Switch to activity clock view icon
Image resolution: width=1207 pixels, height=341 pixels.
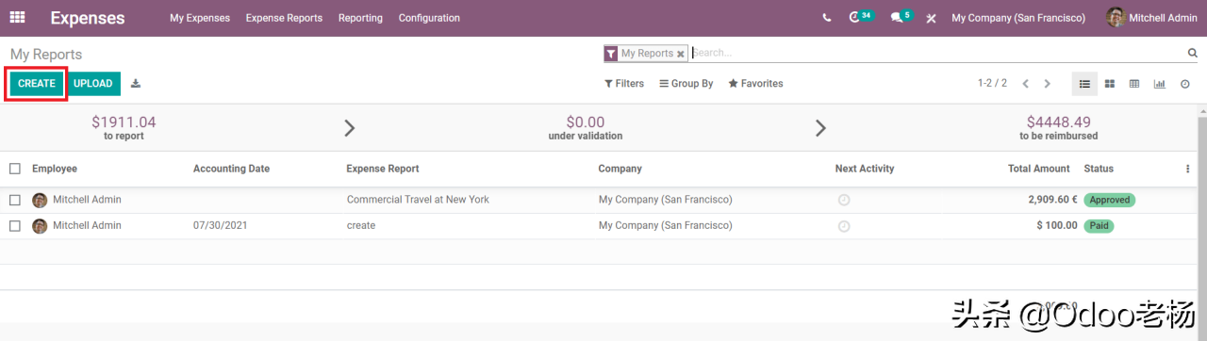tap(1185, 84)
